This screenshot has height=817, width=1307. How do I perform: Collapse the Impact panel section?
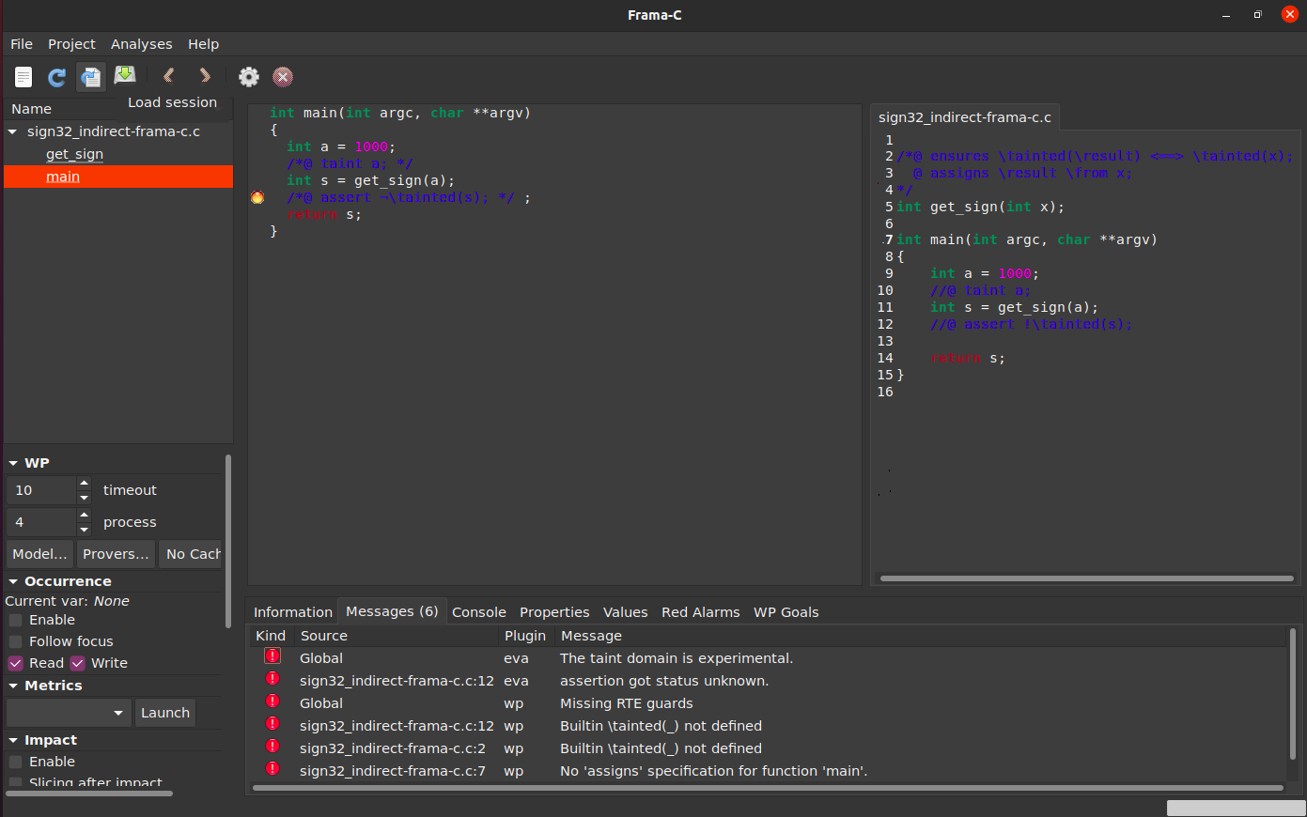13,740
